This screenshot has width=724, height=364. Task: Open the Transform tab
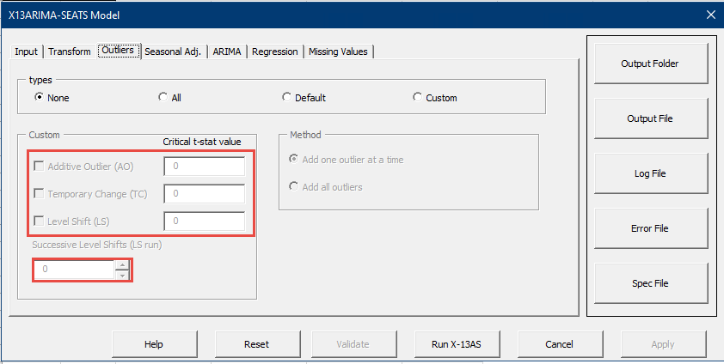(x=70, y=52)
